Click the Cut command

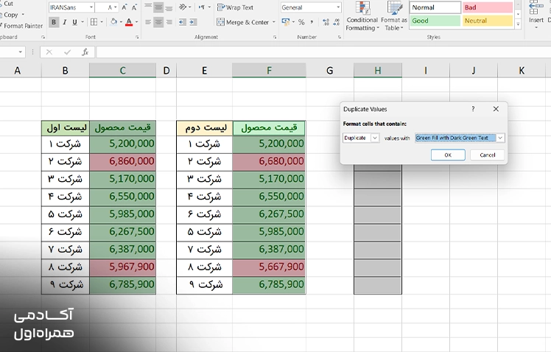pos(7,4)
